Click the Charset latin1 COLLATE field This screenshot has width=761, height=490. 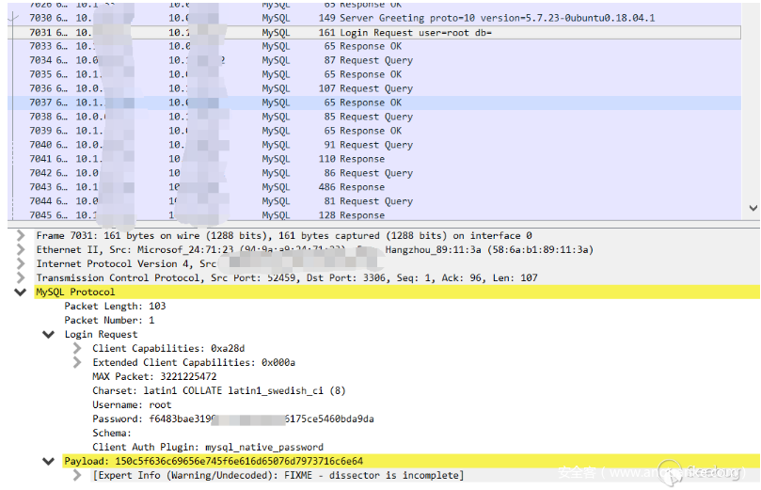click(x=218, y=390)
